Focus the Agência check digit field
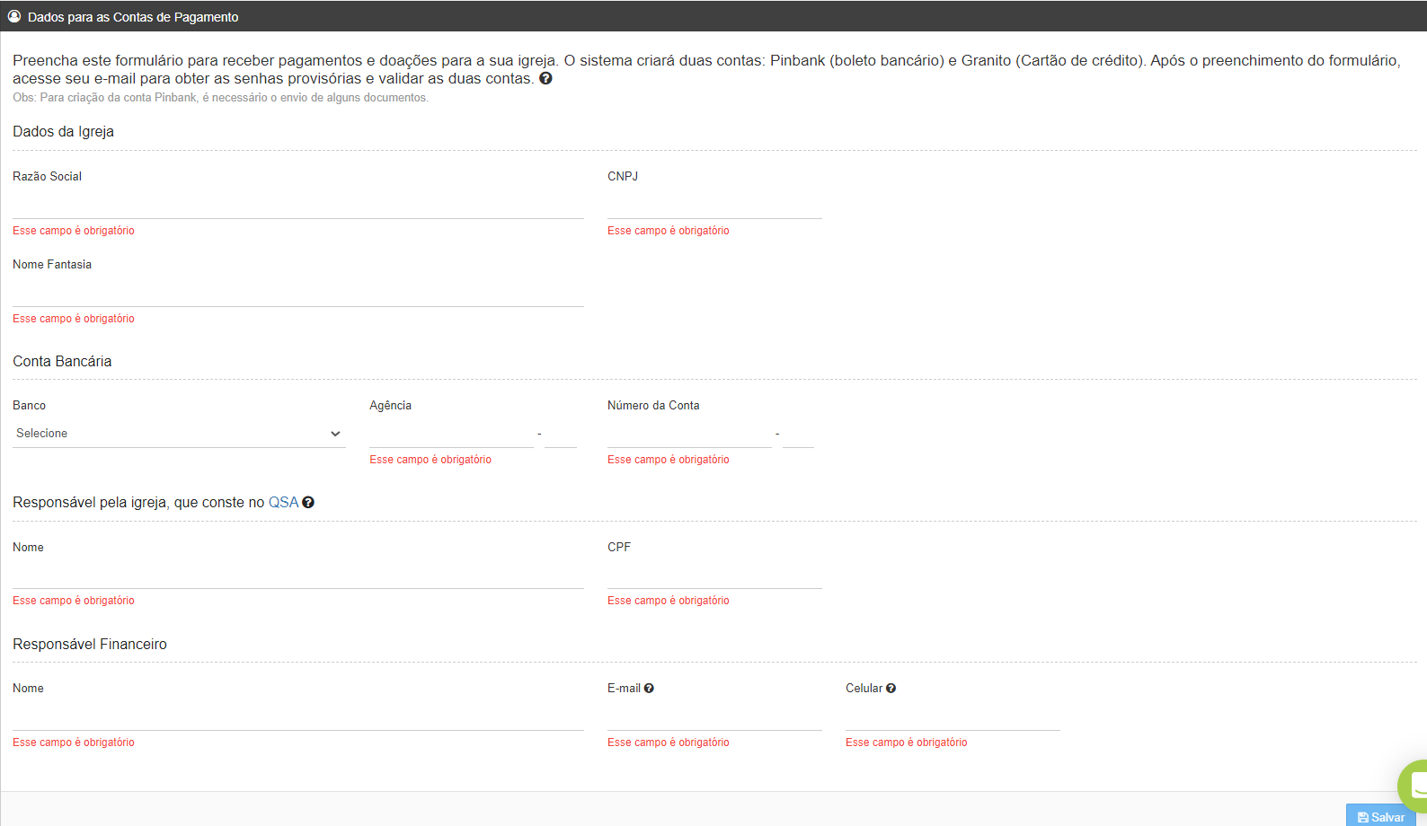 coord(561,434)
